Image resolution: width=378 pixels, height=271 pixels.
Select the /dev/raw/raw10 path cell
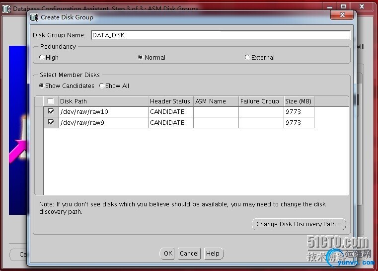coord(103,112)
